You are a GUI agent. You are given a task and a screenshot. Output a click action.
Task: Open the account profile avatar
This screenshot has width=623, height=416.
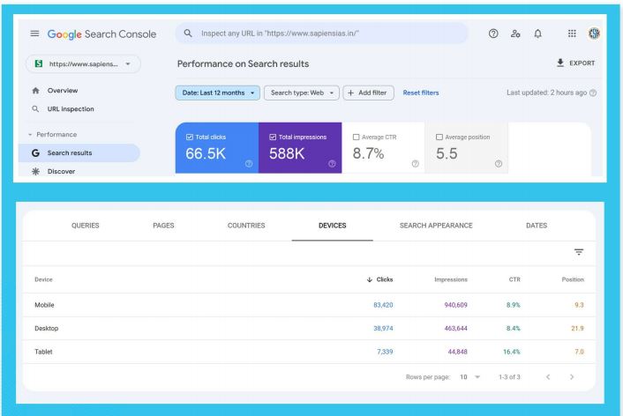pos(594,33)
